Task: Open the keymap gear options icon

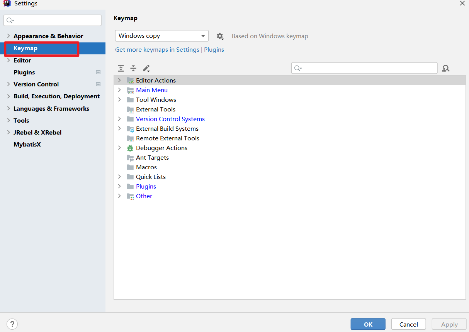Action: [x=220, y=36]
